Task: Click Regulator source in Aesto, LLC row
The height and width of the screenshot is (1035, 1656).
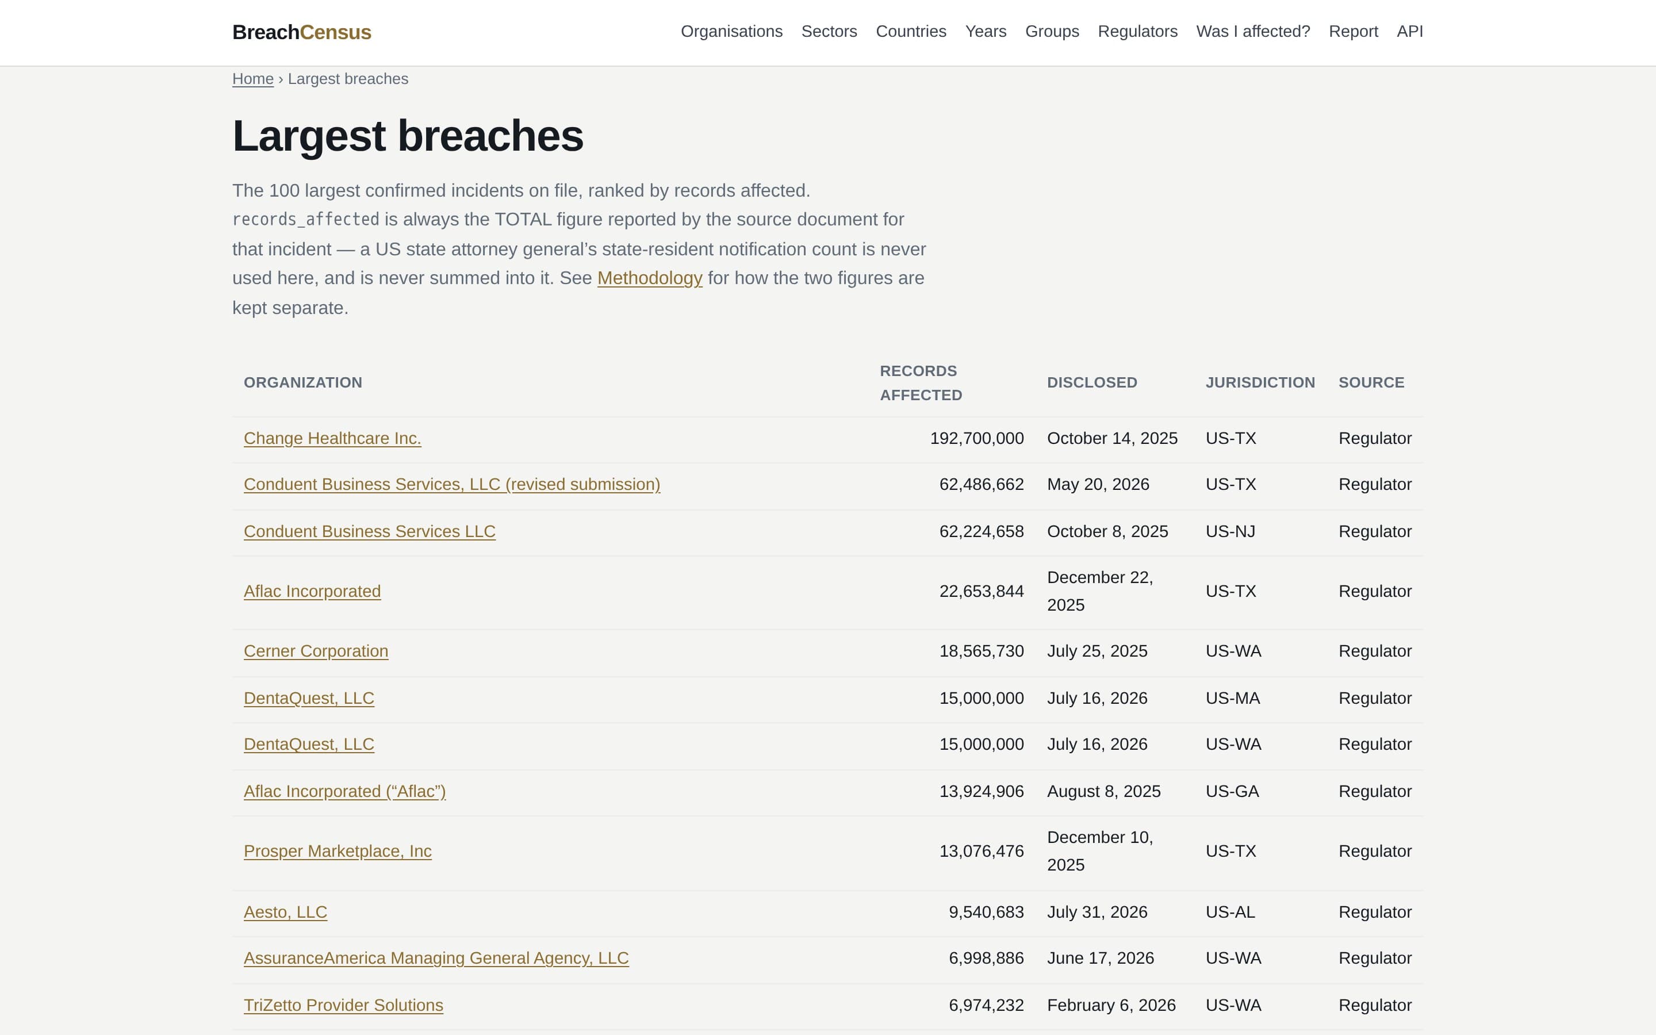Action: click(1375, 912)
